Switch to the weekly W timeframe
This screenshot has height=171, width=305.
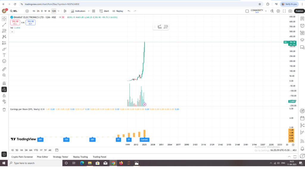click(x=45, y=11)
